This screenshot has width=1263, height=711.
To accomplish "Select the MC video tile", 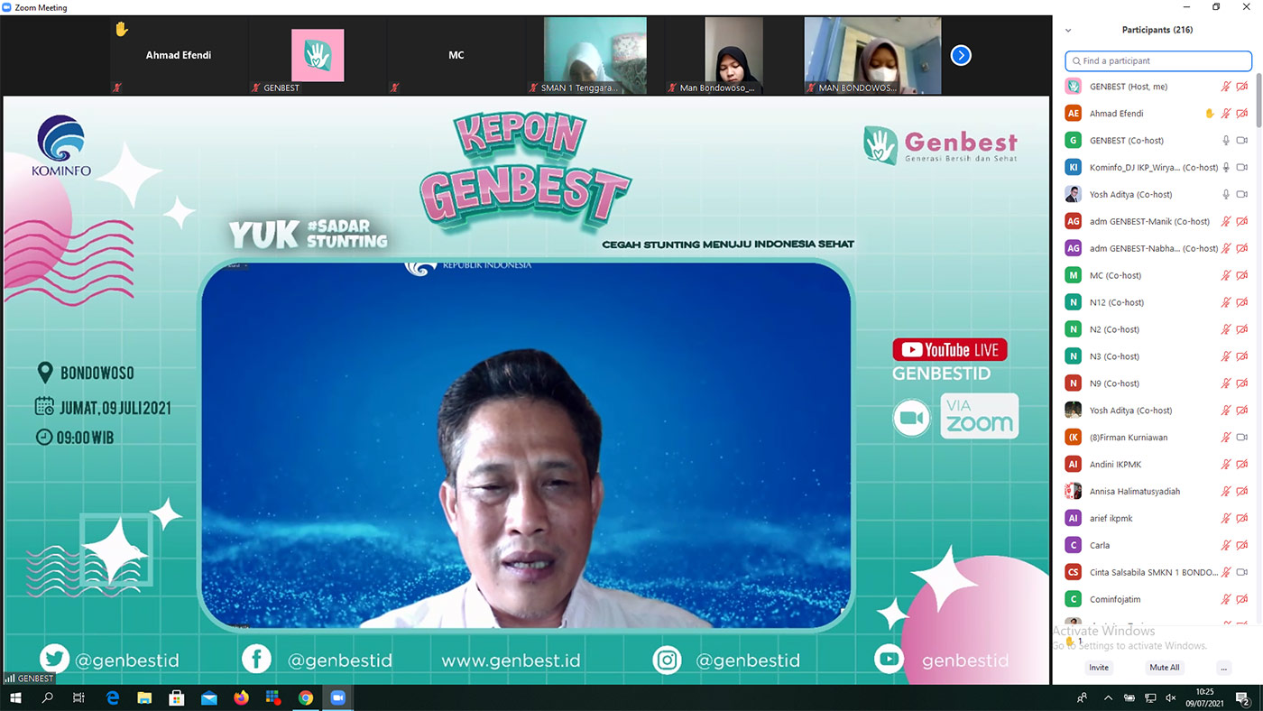I will pos(456,55).
